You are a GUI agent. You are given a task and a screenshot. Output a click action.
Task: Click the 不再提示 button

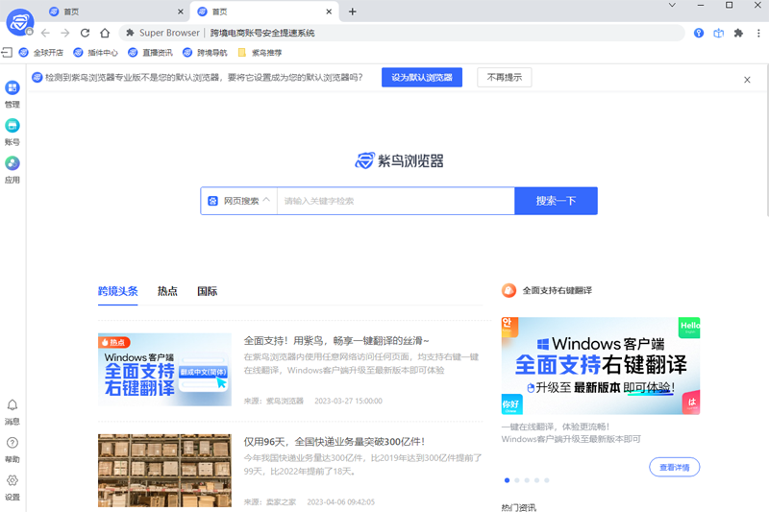point(504,78)
